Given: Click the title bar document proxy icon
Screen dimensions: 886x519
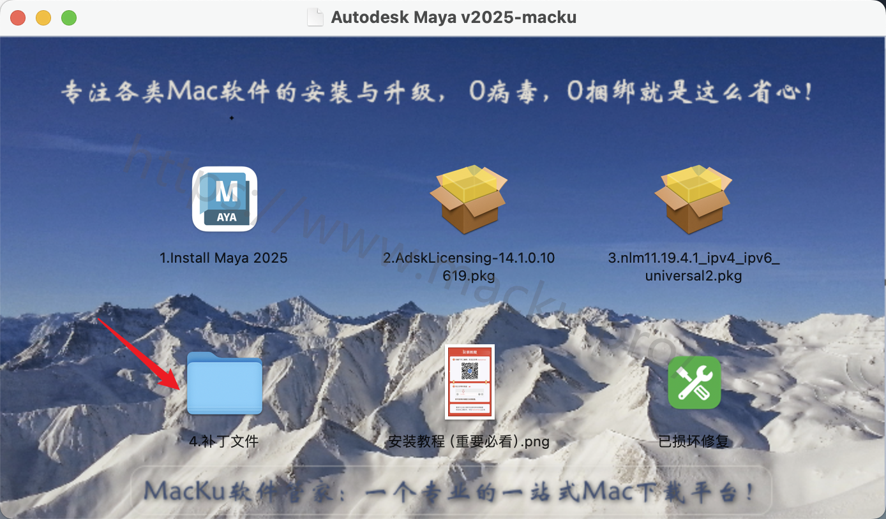Looking at the screenshot, I should click(x=315, y=18).
